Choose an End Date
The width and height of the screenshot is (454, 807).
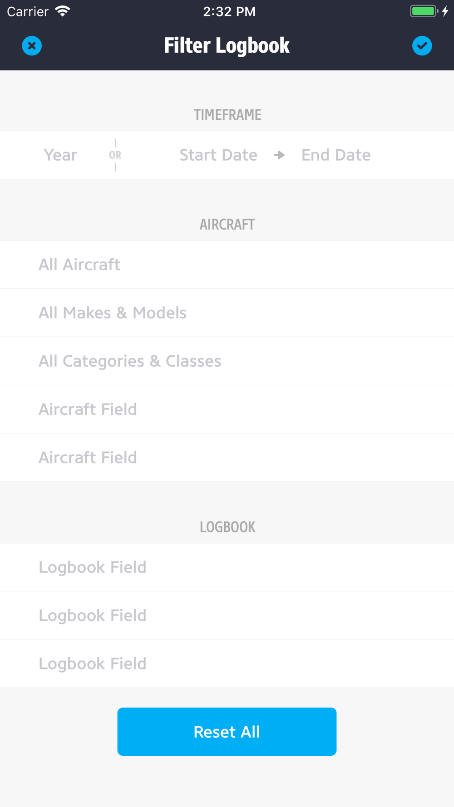click(336, 155)
